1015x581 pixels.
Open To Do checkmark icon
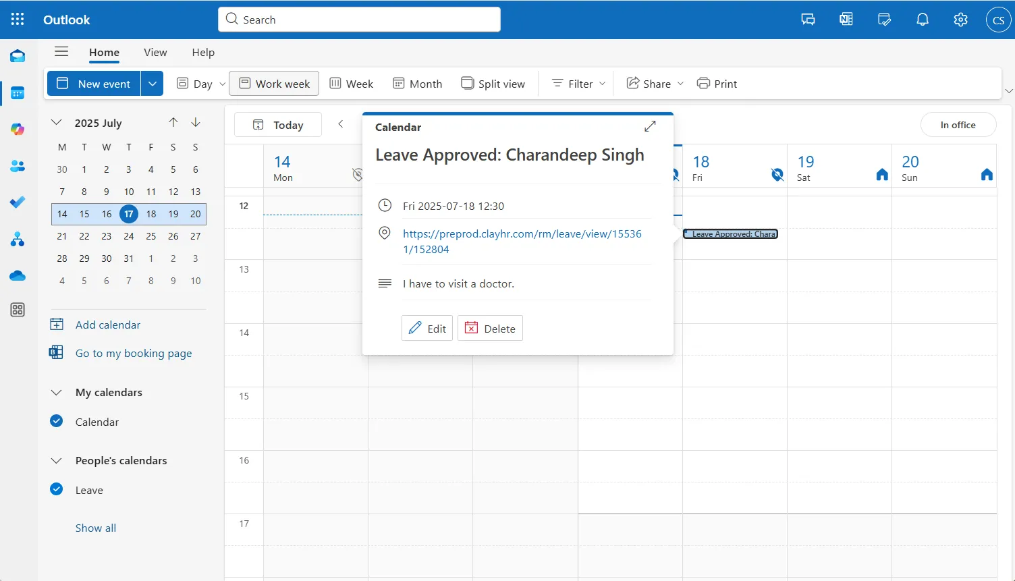(x=18, y=202)
